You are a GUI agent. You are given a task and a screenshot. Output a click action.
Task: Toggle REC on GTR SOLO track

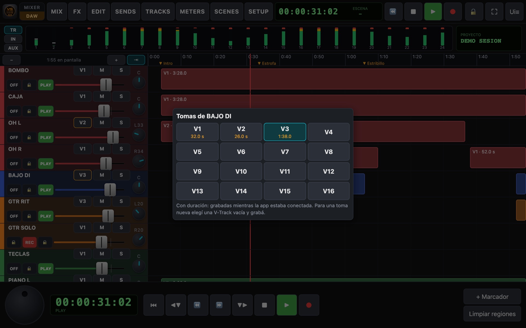tap(30, 242)
